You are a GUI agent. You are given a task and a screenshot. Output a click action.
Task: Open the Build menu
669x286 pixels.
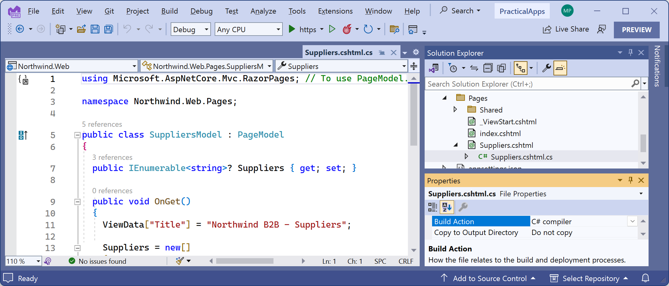tap(169, 11)
